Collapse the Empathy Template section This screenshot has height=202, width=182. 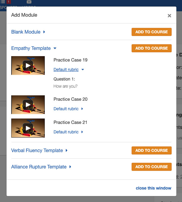pos(55,48)
